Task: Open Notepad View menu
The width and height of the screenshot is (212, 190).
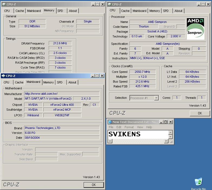Action: pyautogui.click(x=140, y=127)
